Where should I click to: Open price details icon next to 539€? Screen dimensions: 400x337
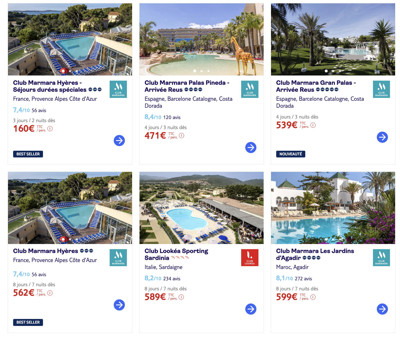(313, 125)
